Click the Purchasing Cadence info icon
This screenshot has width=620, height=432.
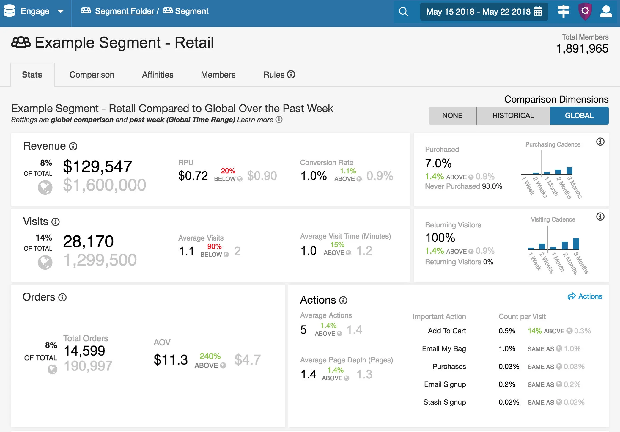600,142
